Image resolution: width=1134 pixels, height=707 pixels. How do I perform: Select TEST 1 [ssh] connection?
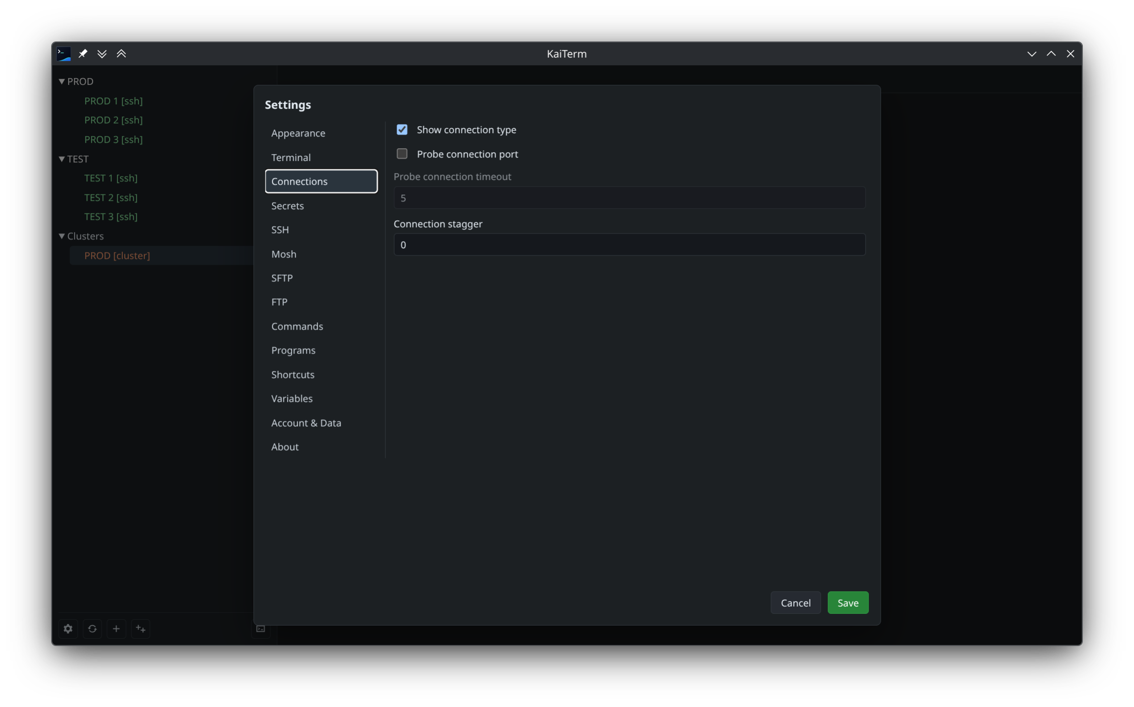111,178
